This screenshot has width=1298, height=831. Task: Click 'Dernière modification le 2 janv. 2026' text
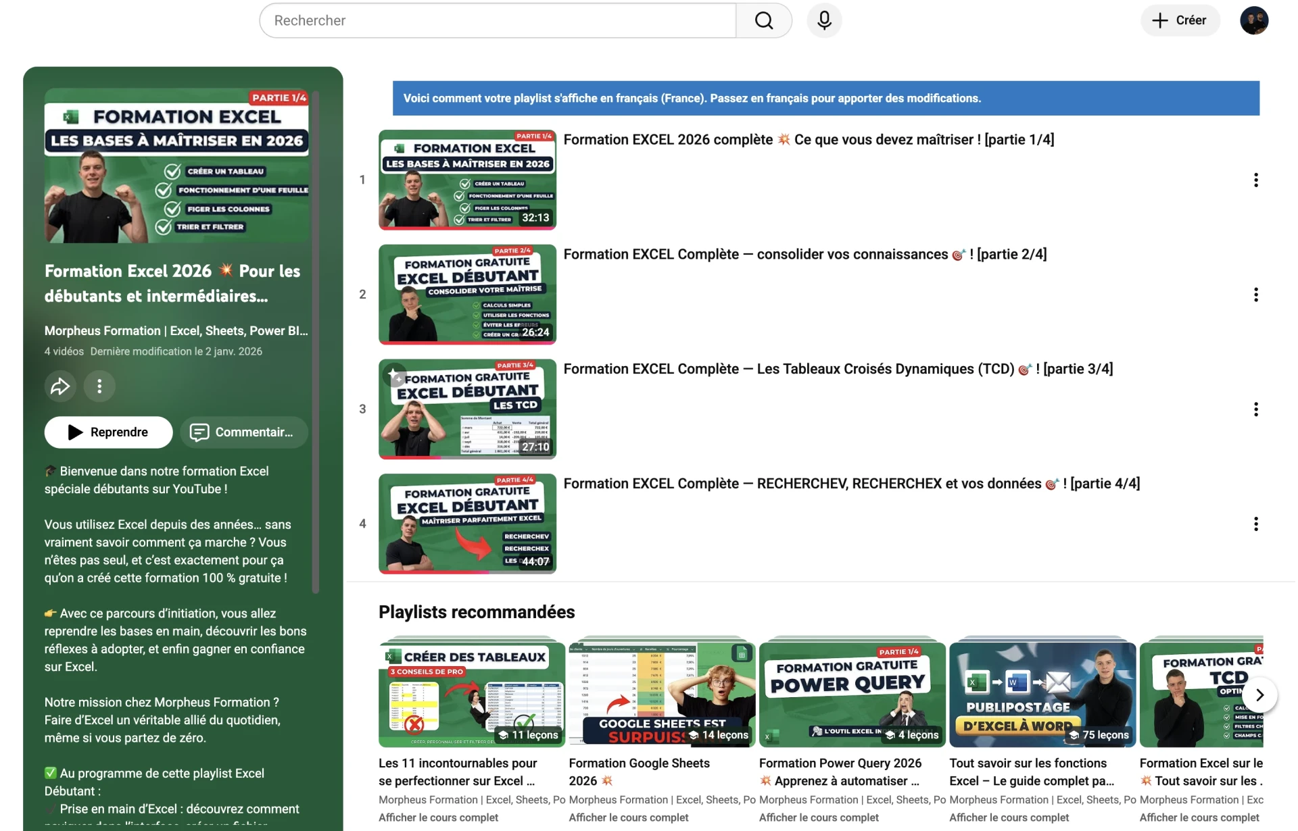tap(176, 351)
